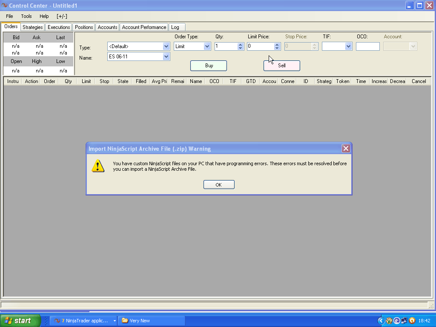Click the Order column header
The height and width of the screenshot is (327, 436).
[49, 81]
